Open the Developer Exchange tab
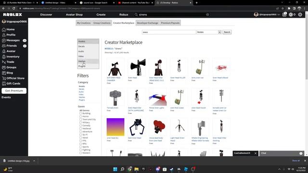This screenshot has width=308, height=173. [x=148, y=23]
